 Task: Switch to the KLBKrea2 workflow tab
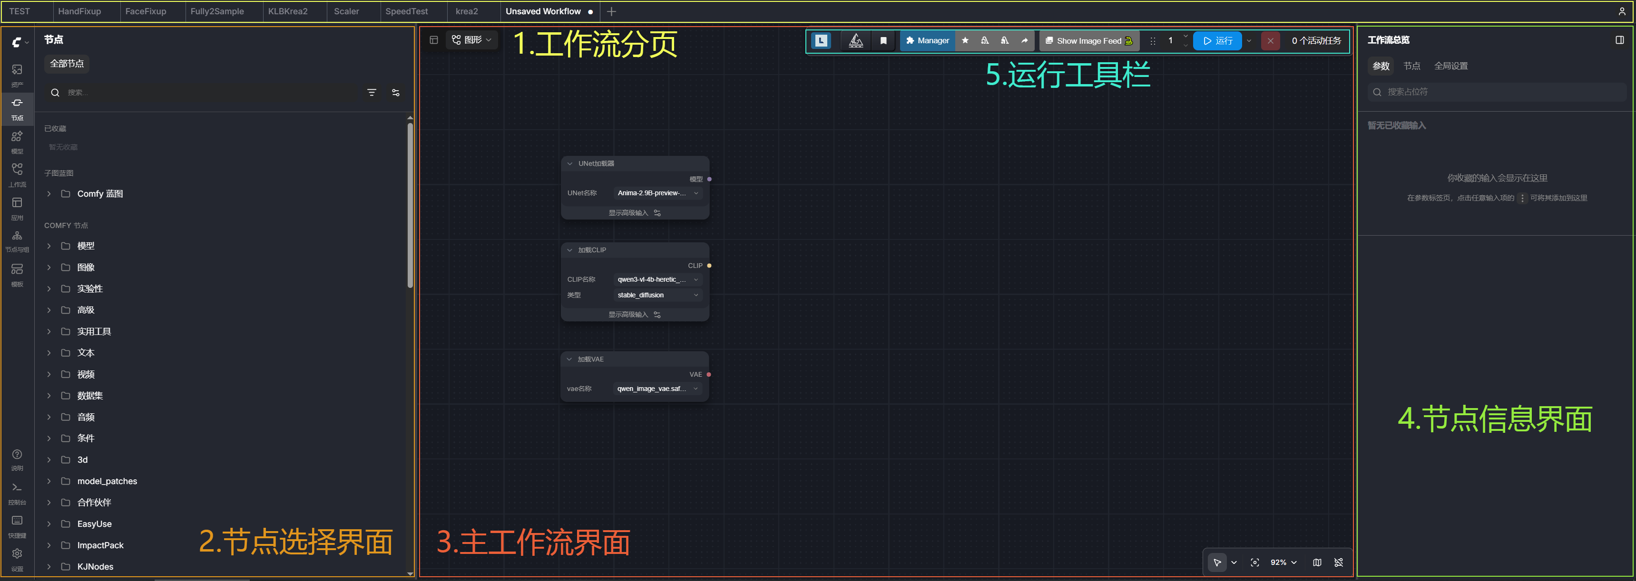(288, 11)
